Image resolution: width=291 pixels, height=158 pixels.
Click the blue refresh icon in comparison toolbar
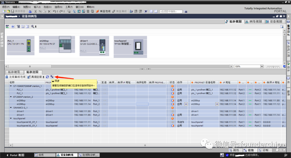pyautogui.click(x=47, y=77)
